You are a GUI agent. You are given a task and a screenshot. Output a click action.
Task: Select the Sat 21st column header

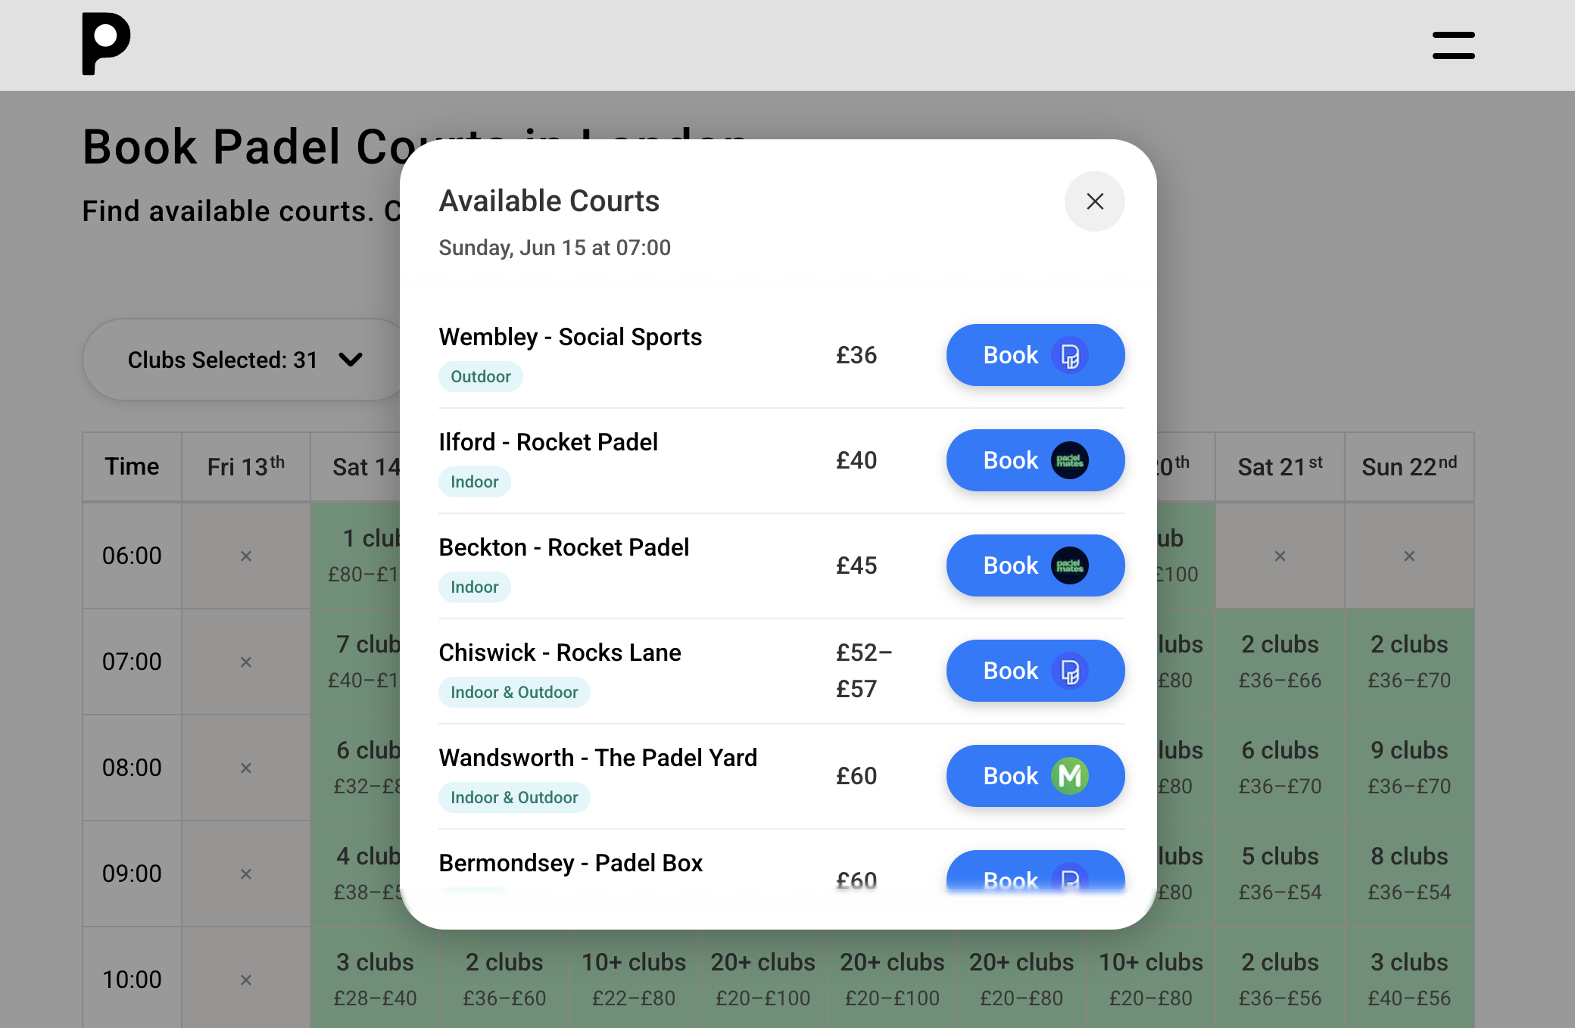(x=1280, y=466)
